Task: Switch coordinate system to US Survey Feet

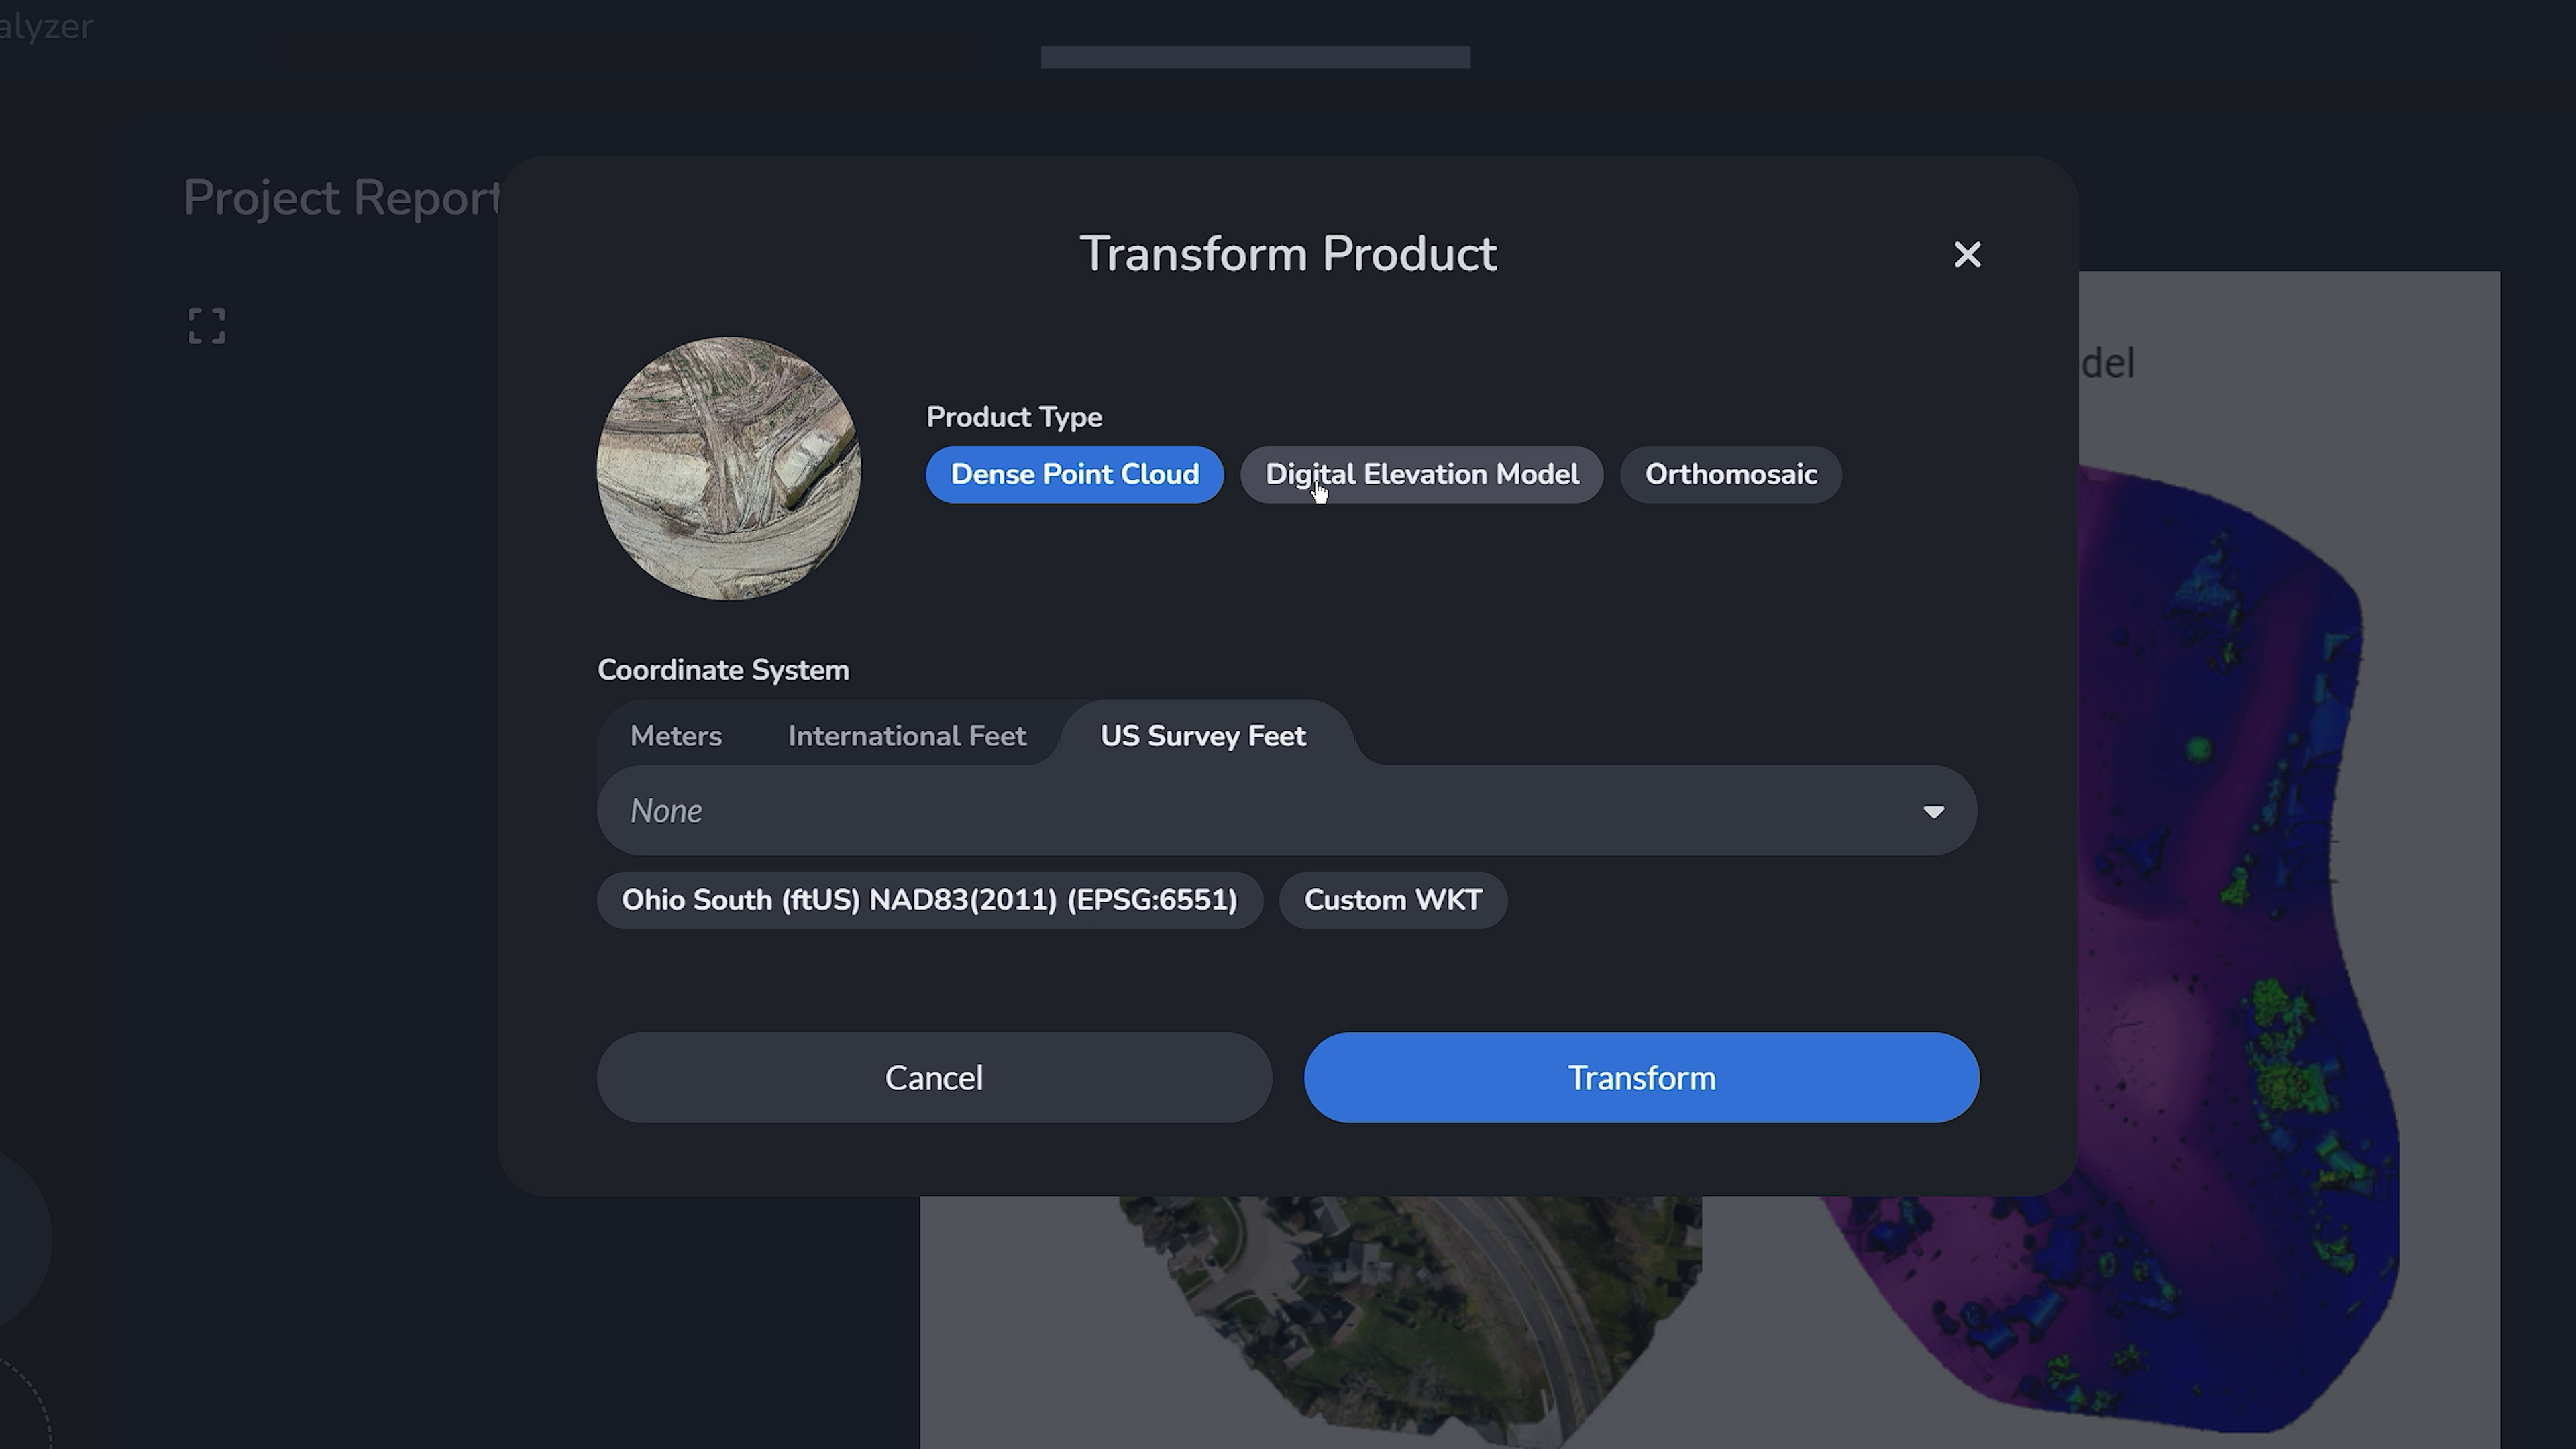Action: pyautogui.click(x=1203, y=735)
